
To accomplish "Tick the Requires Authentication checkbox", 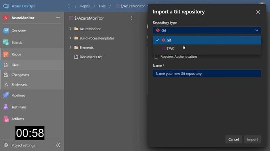I will (x=156, y=57).
